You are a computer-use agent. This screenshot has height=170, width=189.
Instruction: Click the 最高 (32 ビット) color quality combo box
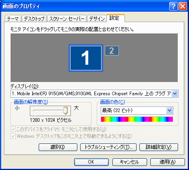(x=137, y=111)
